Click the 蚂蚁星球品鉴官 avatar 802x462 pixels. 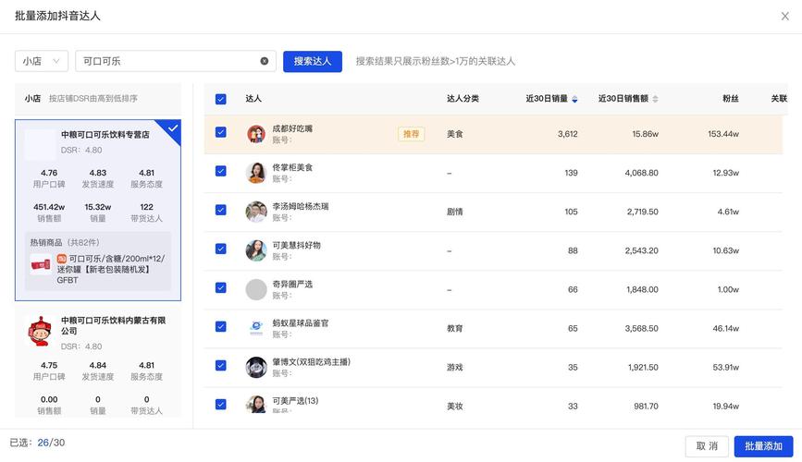[x=256, y=328]
